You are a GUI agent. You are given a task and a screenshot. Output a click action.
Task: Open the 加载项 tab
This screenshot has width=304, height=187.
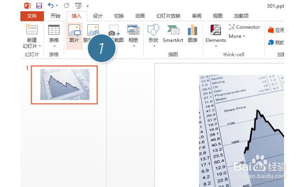click(241, 16)
